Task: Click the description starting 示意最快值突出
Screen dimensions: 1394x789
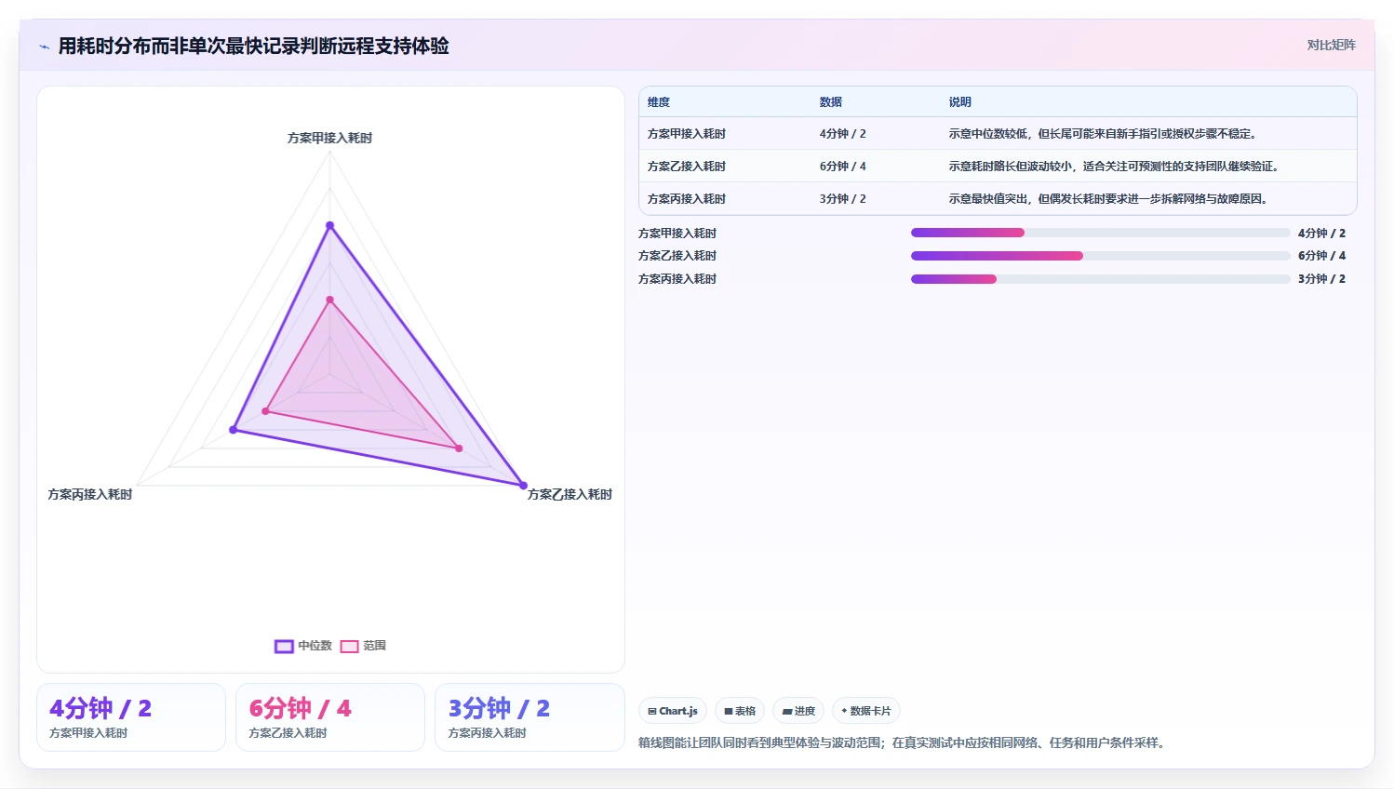Action: click(x=1109, y=199)
